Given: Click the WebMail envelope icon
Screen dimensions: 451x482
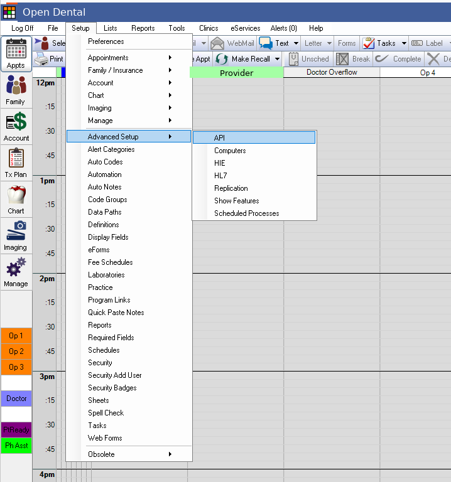Looking at the screenshot, I should tap(217, 43).
